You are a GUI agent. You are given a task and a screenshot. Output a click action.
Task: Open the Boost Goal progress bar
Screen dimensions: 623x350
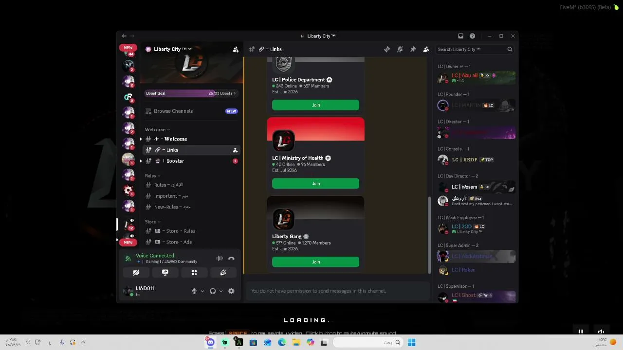tap(191, 93)
